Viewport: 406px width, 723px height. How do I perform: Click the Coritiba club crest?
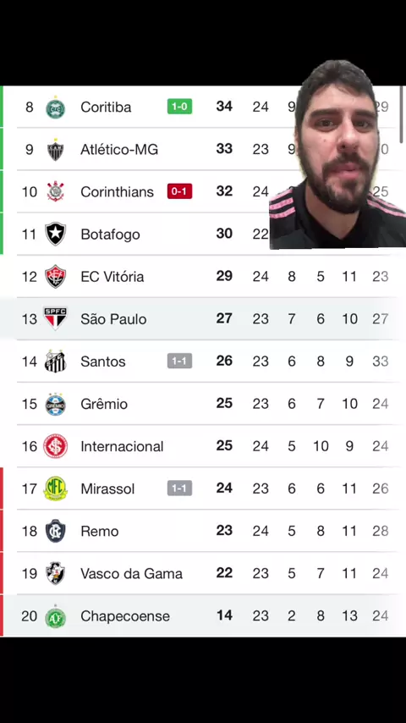click(x=55, y=108)
